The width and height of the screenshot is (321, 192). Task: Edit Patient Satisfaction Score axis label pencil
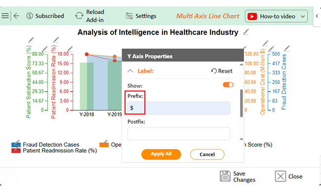point(31,40)
